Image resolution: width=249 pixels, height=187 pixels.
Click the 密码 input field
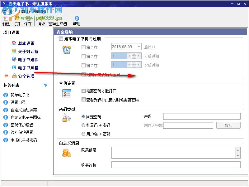(202, 116)
